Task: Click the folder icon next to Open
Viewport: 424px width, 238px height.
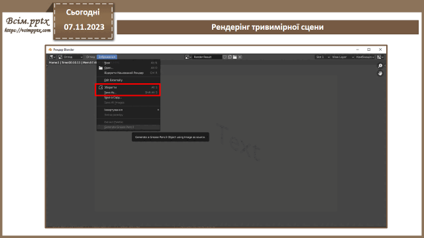Action: coord(101,67)
